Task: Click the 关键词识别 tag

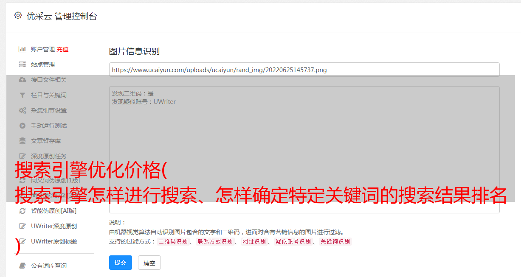Action: click(x=335, y=241)
